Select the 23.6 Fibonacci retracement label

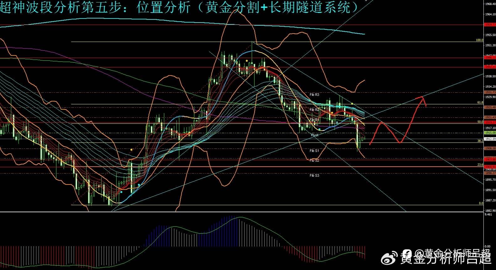pos(480,164)
